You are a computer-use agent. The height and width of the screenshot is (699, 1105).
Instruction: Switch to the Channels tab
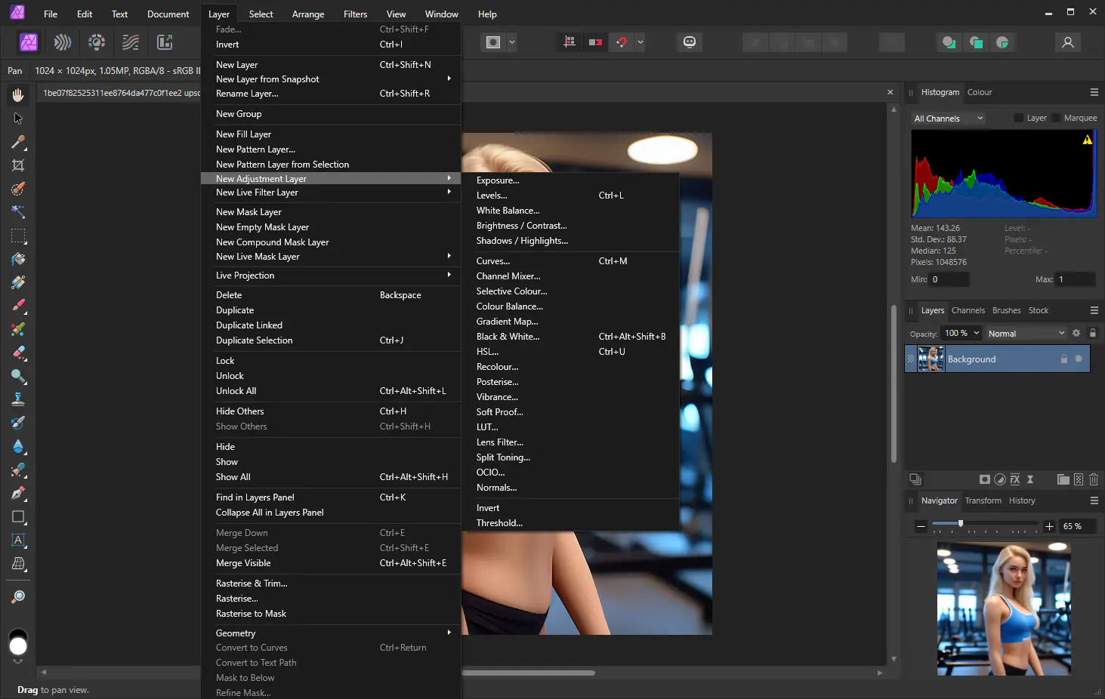click(968, 310)
